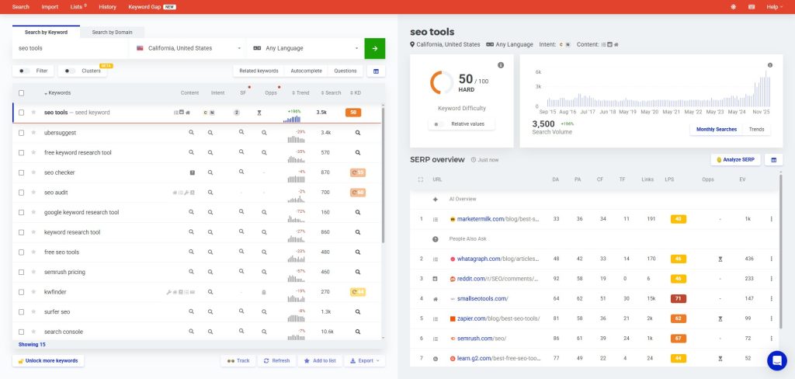Click Unlock more keywords button
This screenshot has height=379, width=795.
coord(48,360)
